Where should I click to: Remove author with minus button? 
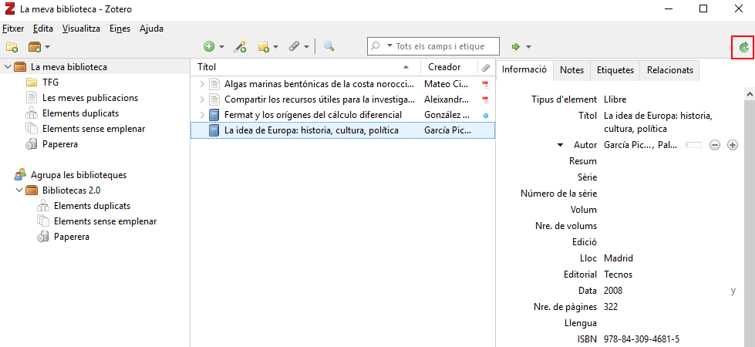[x=715, y=145]
